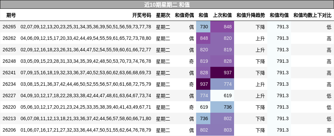Click the 上次和值 cell 937 in row 26241

tap(222, 73)
